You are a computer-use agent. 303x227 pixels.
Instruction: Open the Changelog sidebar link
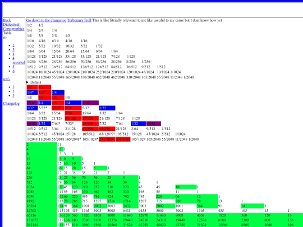tap(11, 104)
